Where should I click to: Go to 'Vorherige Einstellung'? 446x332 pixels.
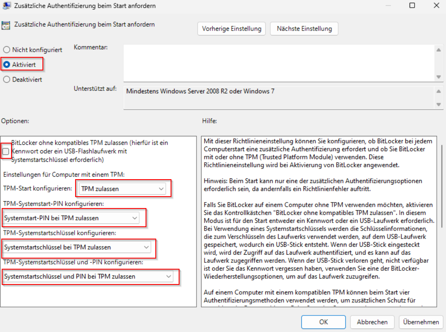(232, 29)
